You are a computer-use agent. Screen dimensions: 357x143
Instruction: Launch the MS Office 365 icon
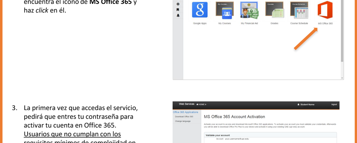coord(325,10)
